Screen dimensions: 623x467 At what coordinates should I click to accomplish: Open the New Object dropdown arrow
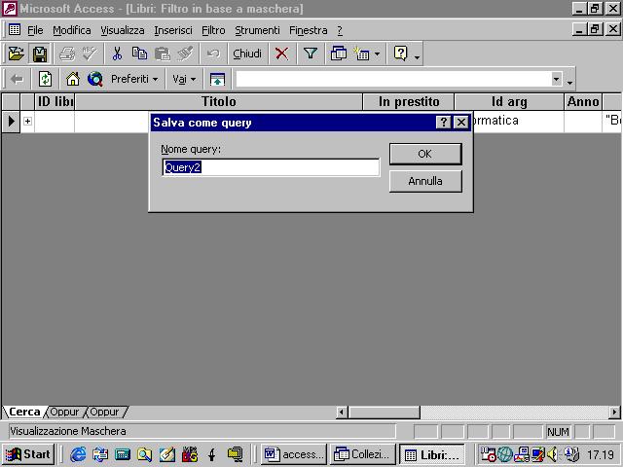377,54
